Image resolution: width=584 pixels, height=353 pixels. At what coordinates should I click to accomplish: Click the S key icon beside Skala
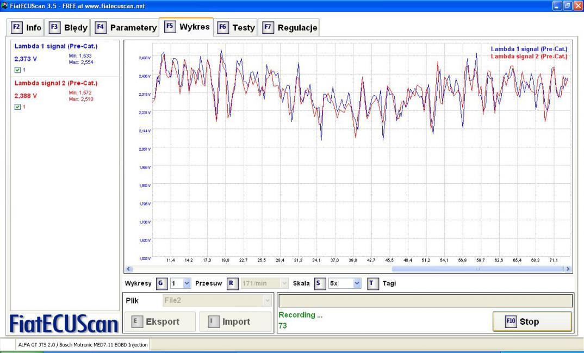click(320, 283)
